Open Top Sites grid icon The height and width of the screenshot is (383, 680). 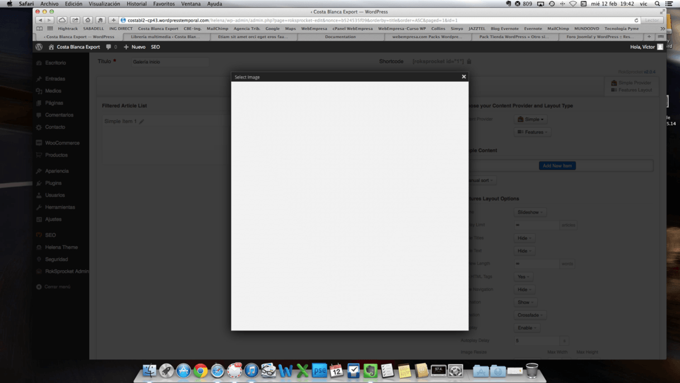(50, 28)
